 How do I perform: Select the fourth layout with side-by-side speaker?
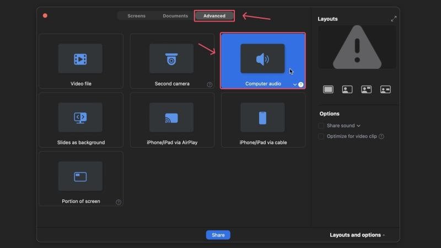click(x=385, y=89)
